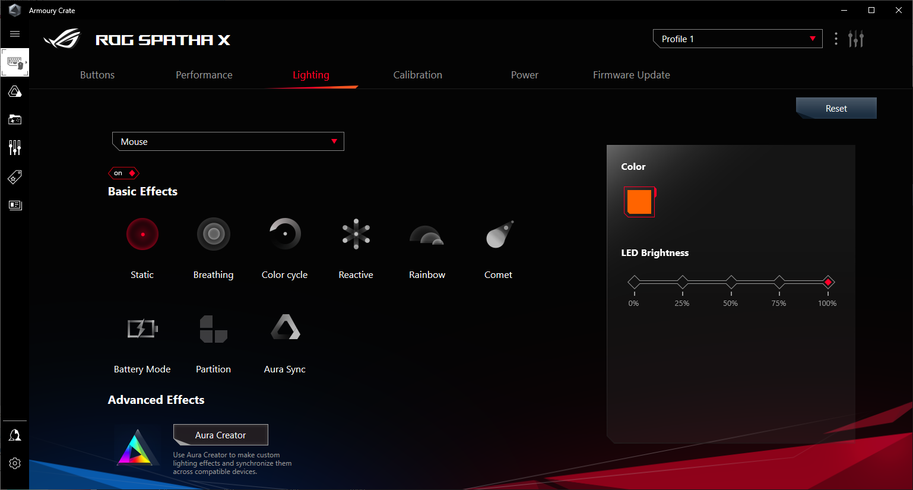Open the News icon in sidebar
913x490 pixels.
click(15, 205)
